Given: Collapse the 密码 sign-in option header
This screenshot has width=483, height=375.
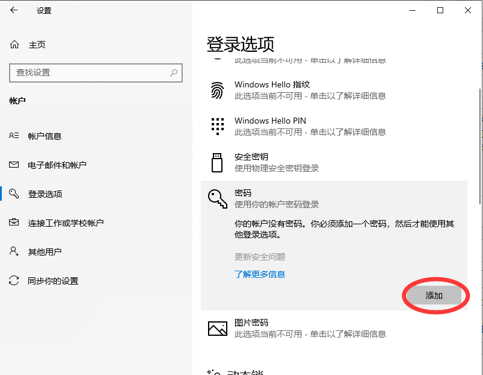Looking at the screenshot, I should 334,198.
